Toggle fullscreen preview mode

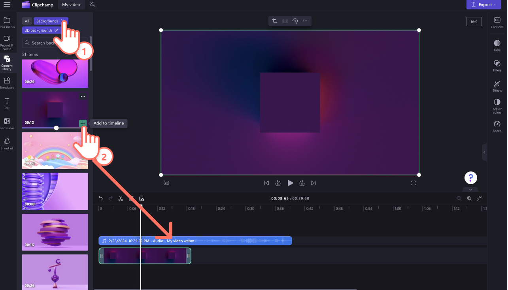pyautogui.click(x=414, y=183)
